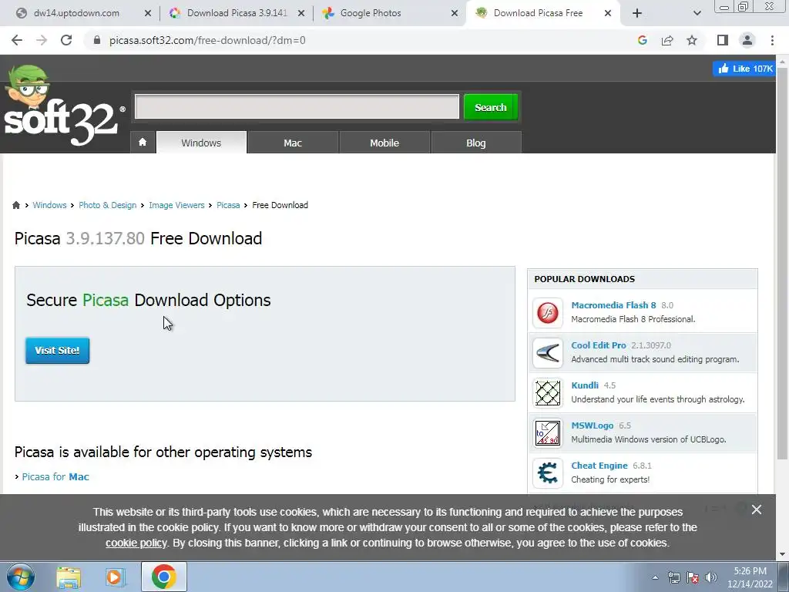Viewport: 789px width, 592px height.
Task: Open the Chrome profile avatar
Action: pyautogui.click(x=747, y=40)
